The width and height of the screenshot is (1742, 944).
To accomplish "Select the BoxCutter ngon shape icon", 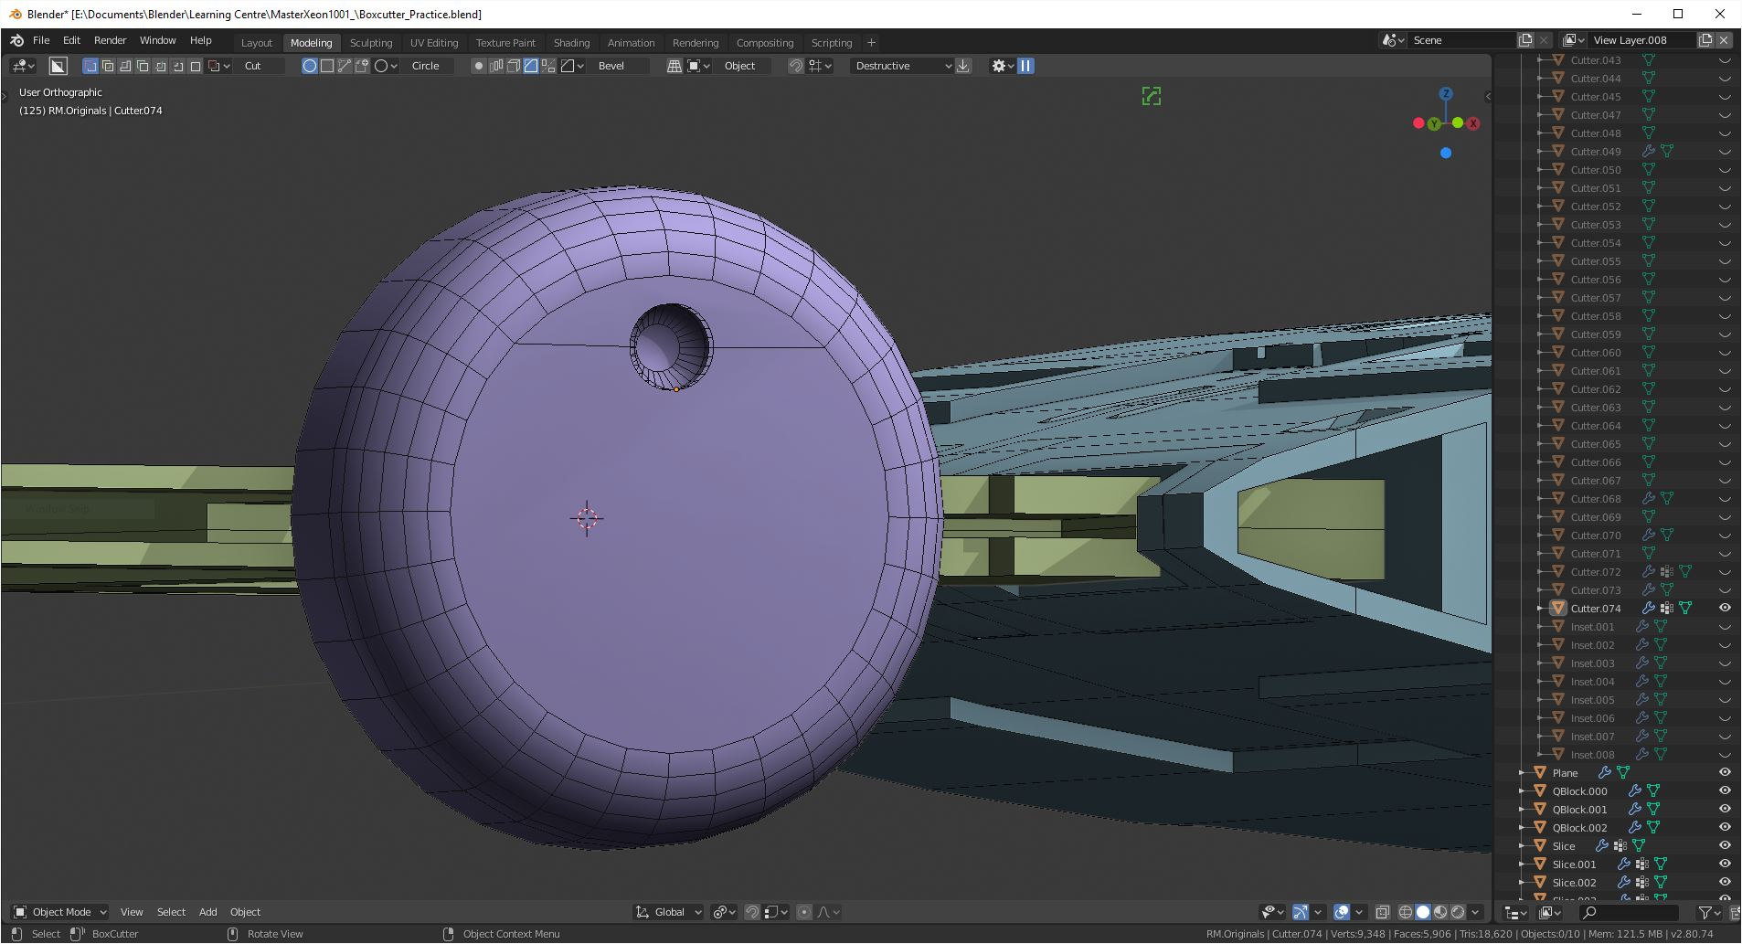I will click(x=345, y=66).
